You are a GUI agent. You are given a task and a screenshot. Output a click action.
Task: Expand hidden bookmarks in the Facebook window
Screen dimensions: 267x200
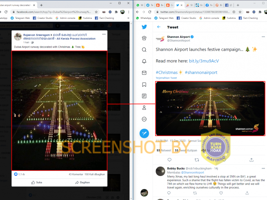pos(128,18)
